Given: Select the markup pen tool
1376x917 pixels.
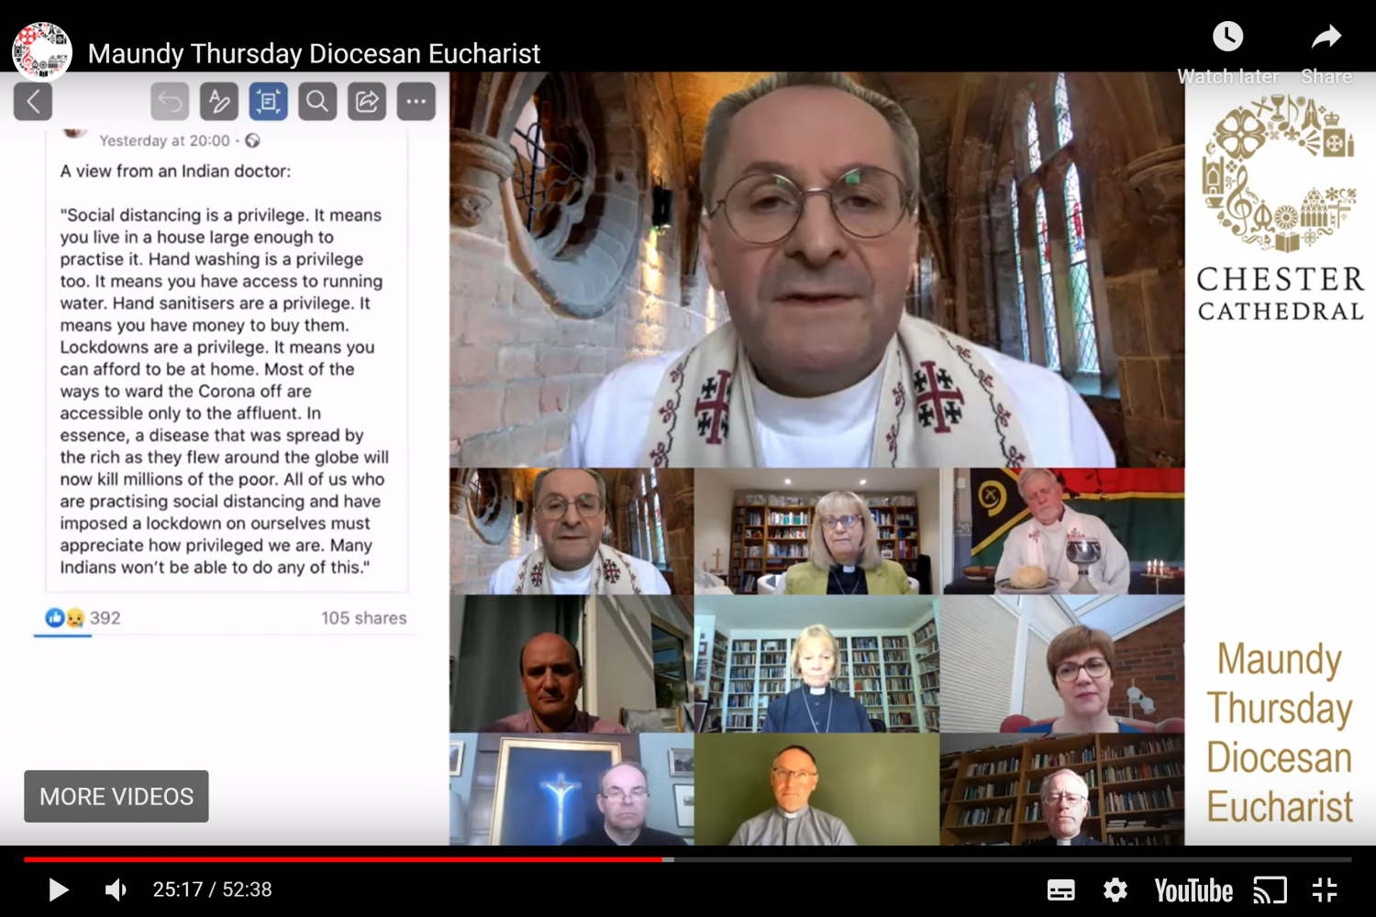Looking at the screenshot, I should 219,101.
